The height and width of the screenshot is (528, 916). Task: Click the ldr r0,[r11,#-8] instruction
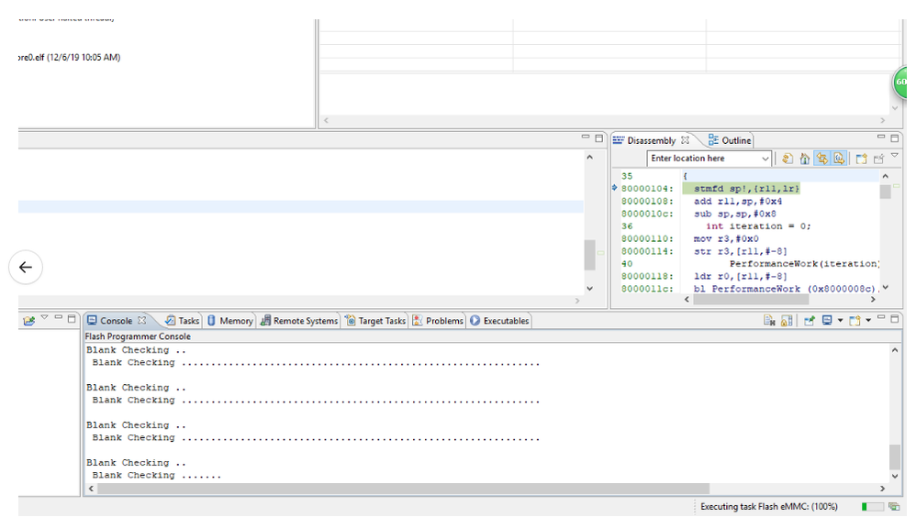tap(740, 277)
